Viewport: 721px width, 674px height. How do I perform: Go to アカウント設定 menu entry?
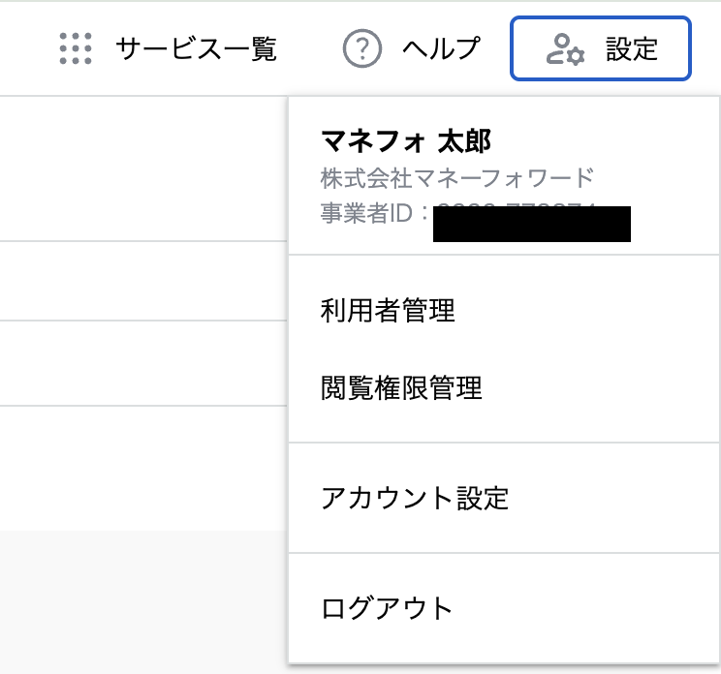coord(415,499)
